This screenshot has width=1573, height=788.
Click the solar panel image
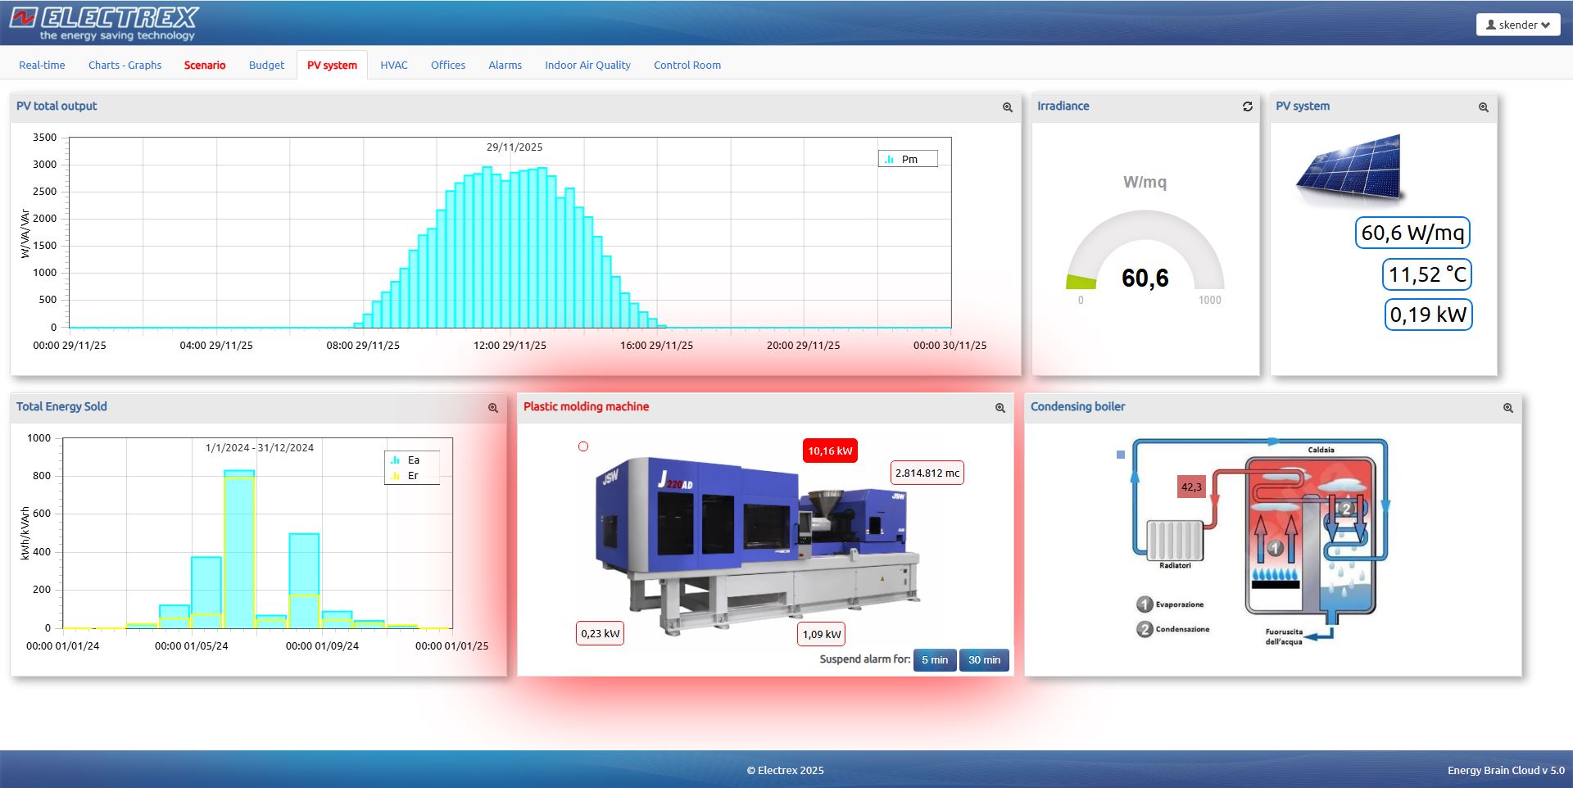(x=1349, y=169)
